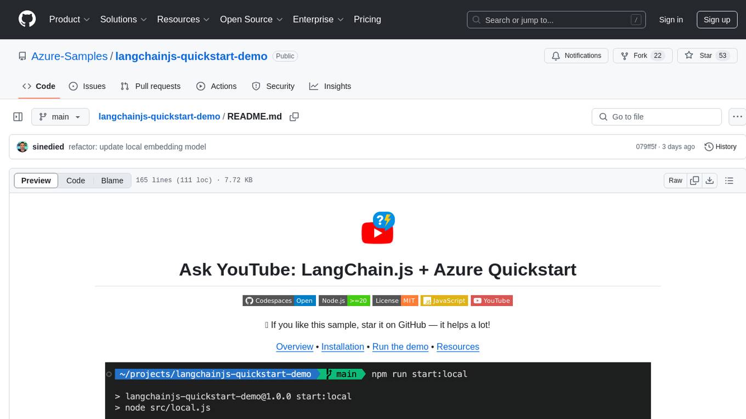The height and width of the screenshot is (419, 746).
Task: Expand the Resources menu
Action: [183, 19]
